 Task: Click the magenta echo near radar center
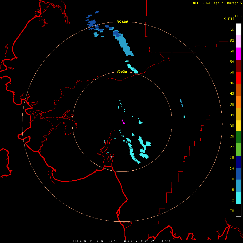(123, 121)
